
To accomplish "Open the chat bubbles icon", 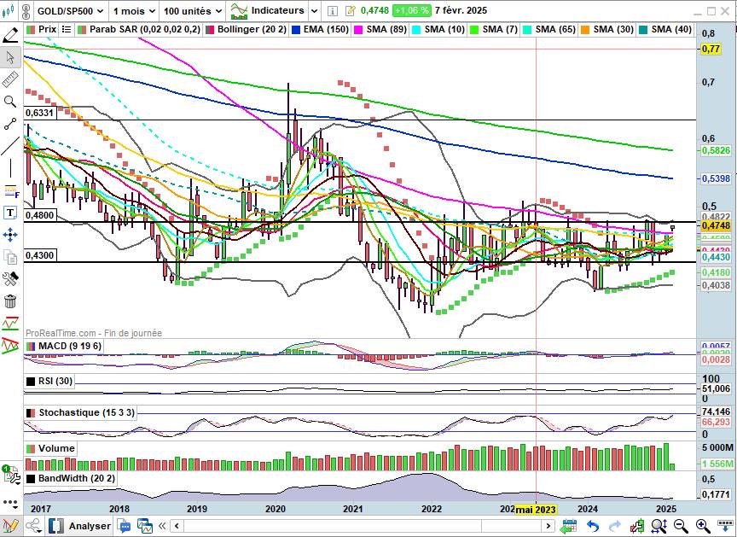I will point(125,526).
